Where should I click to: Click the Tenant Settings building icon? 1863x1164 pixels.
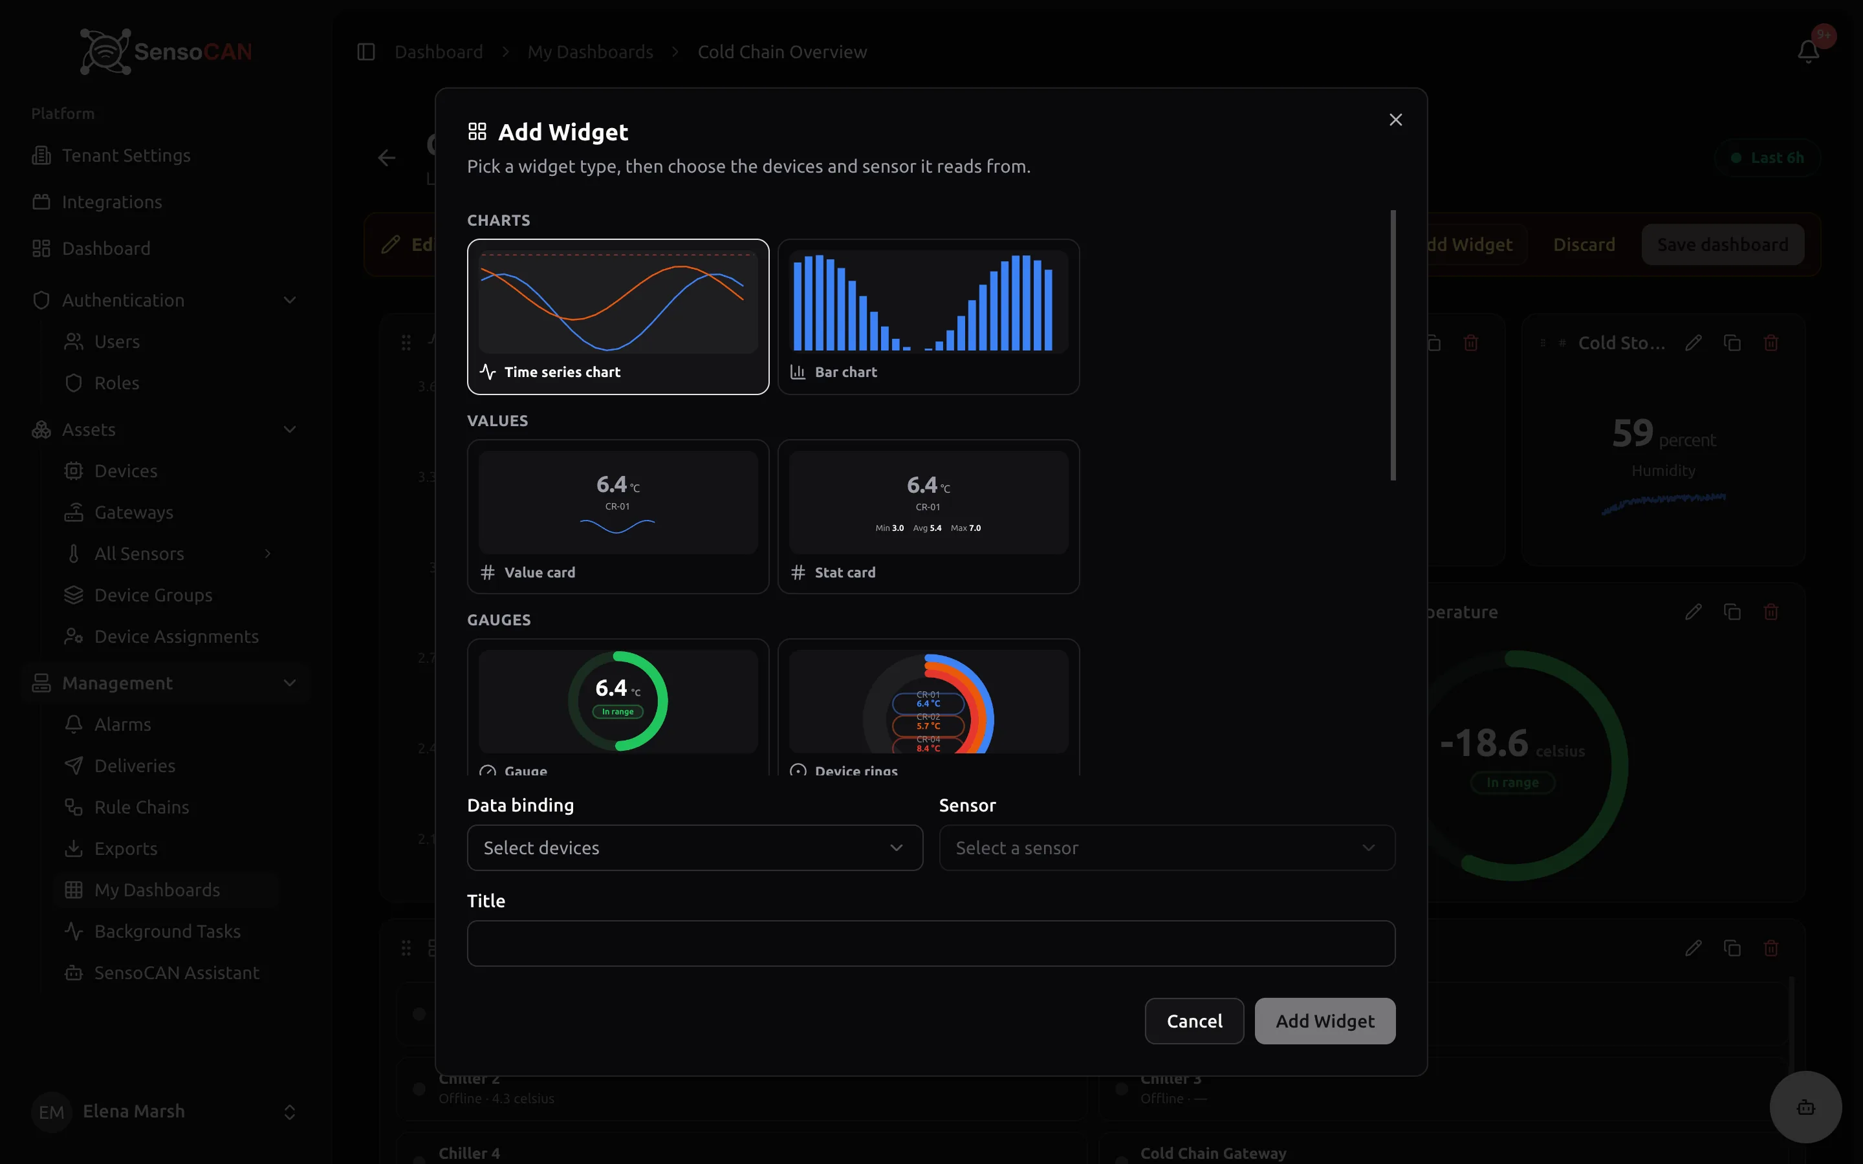(41, 155)
